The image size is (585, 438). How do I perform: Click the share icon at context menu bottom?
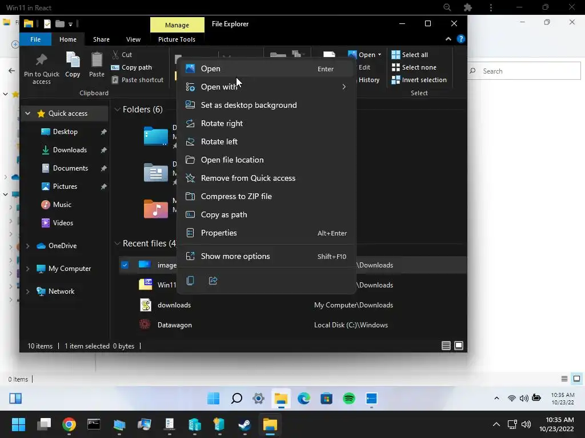[213, 281]
